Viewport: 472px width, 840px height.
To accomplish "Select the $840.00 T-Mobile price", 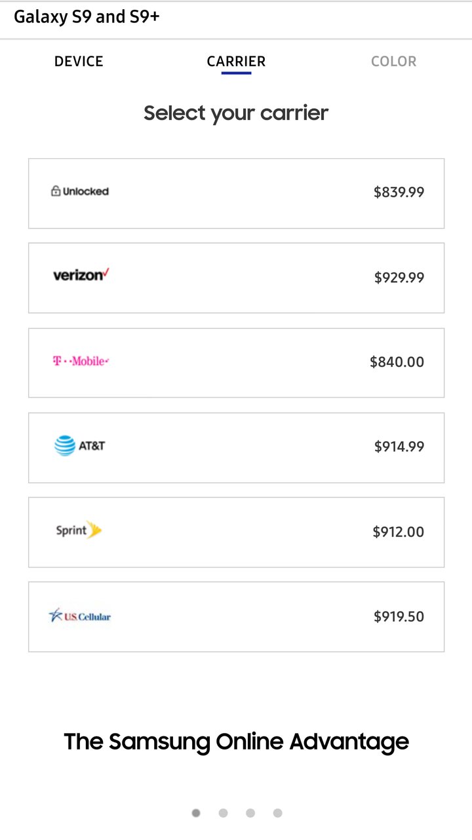I will pyautogui.click(x=397, y=362).
